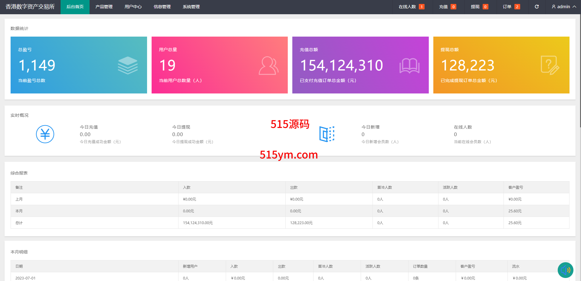Click 在线人数 indicator in header
581x281 pixels.
(x=411, y=7)
